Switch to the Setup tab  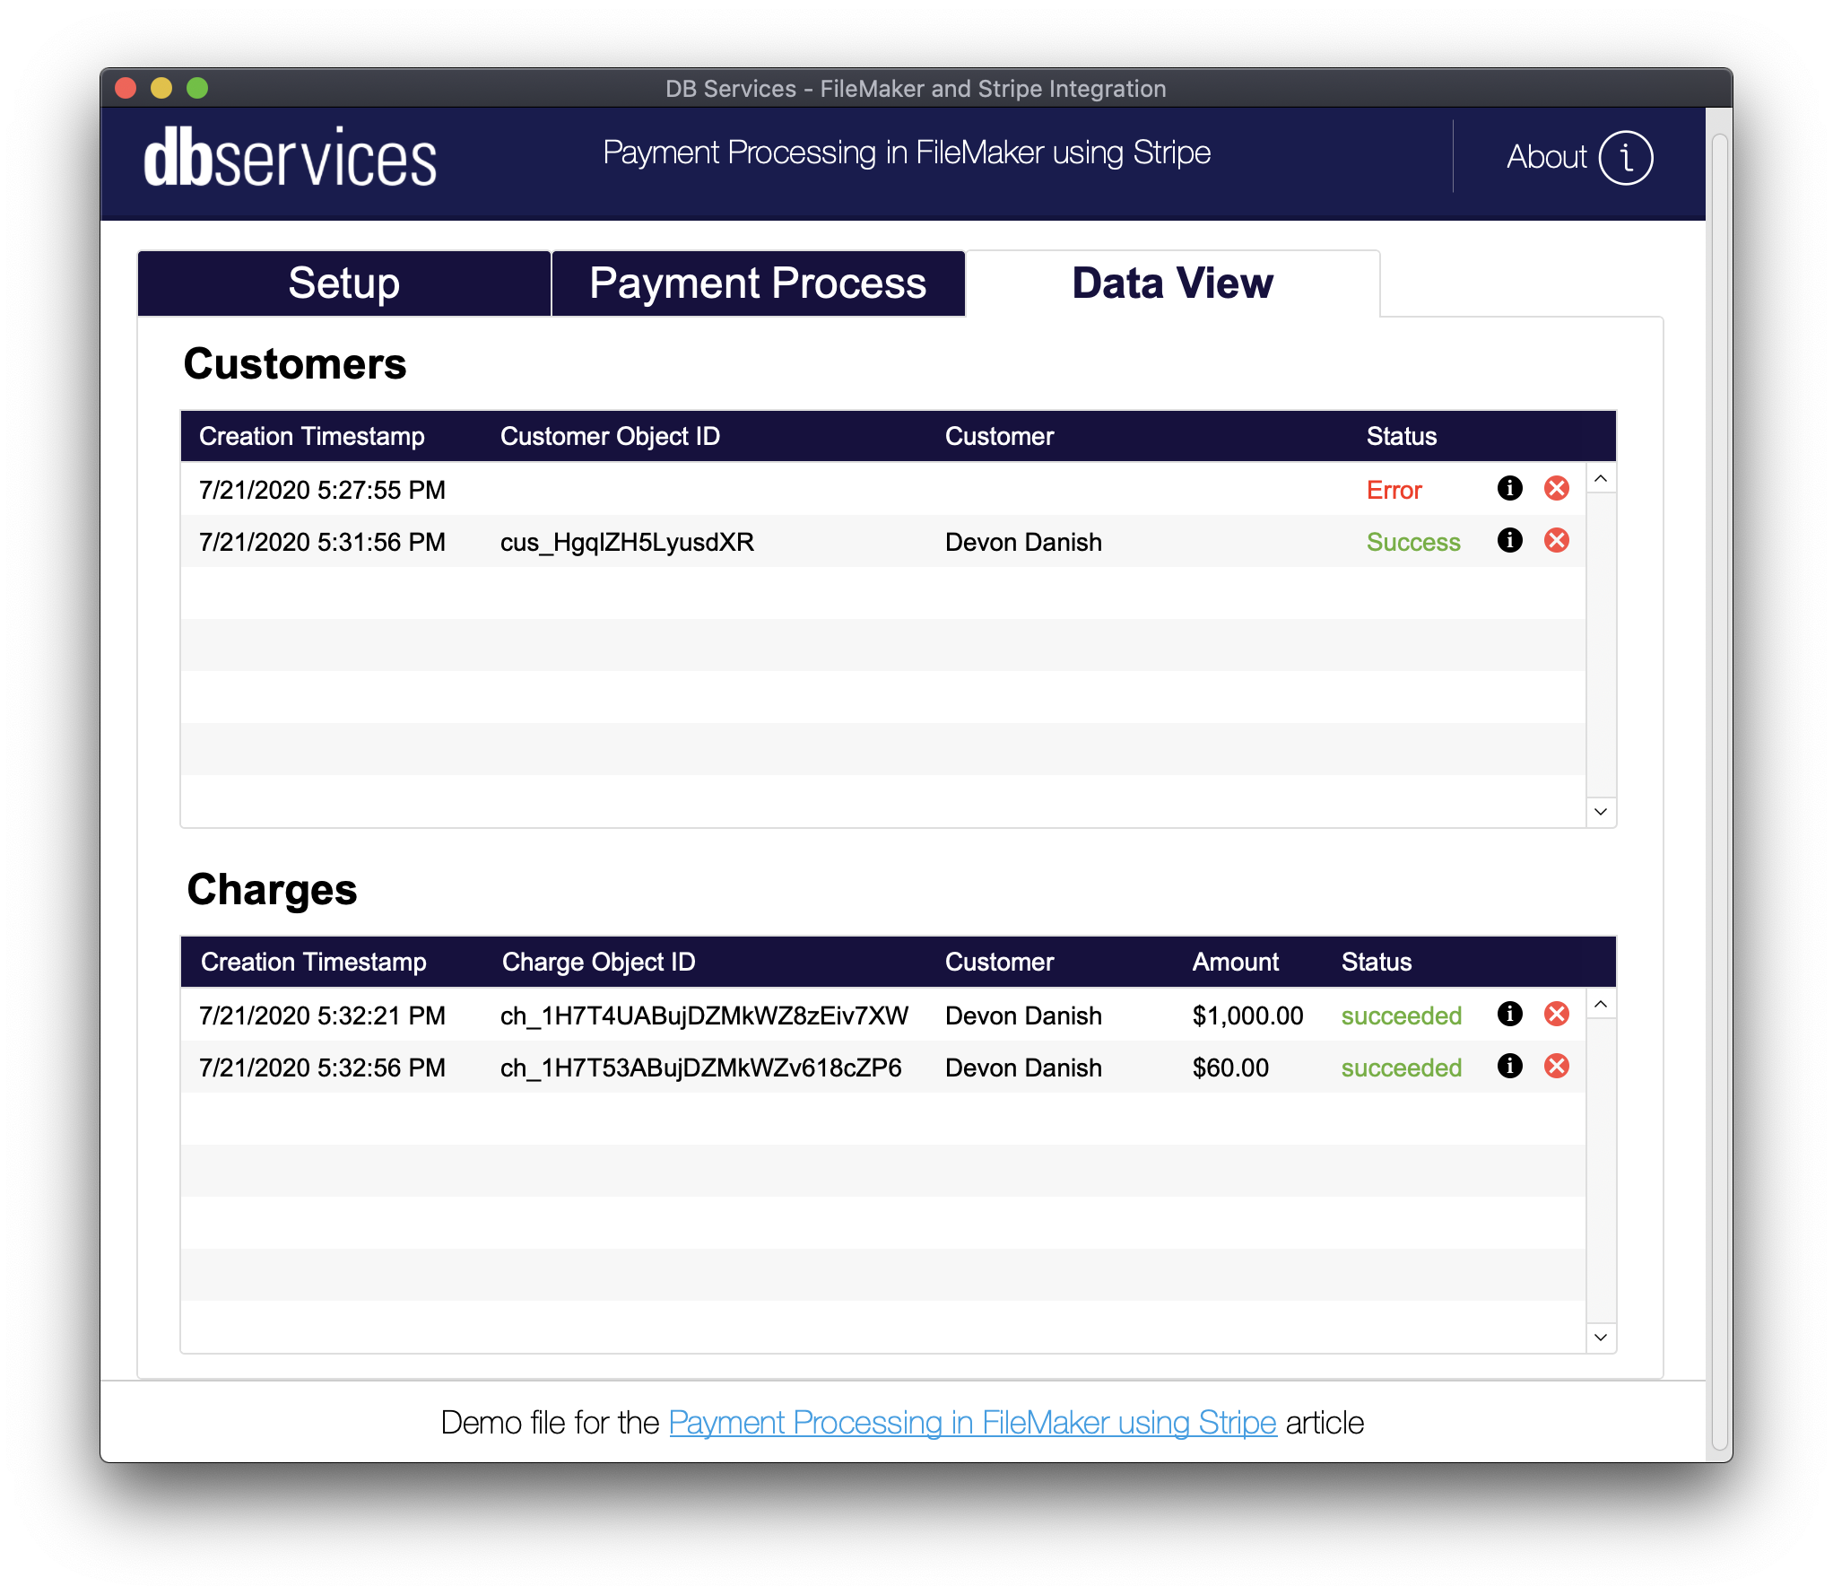[343, 283]
